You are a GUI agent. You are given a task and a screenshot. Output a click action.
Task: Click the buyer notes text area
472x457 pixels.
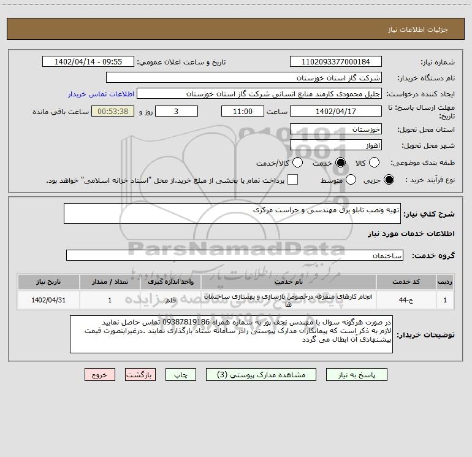click(x=231, y=334)
